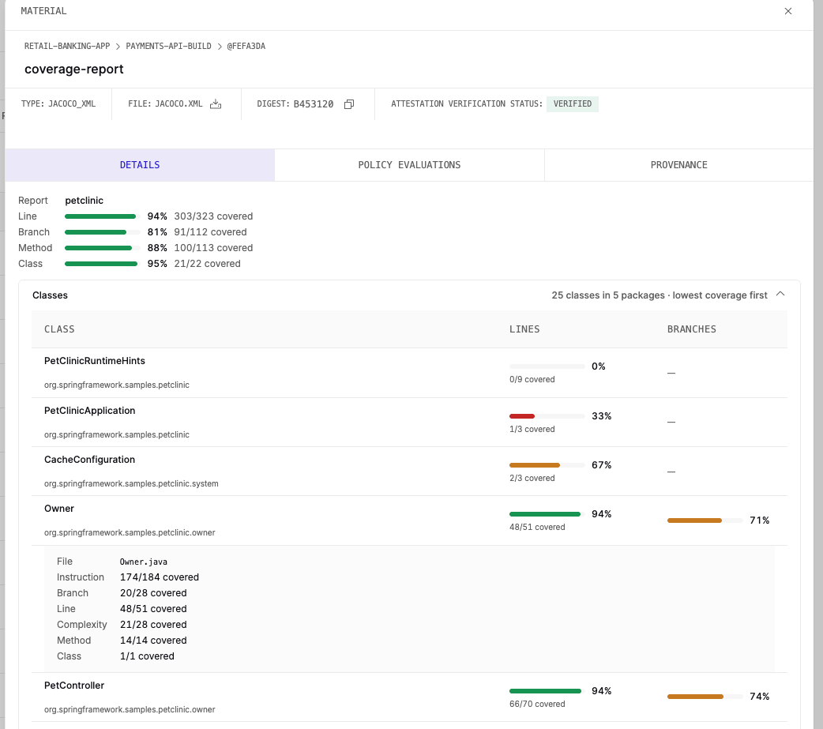The image size is (823, 729).
Task: Select the coverage-report title
Action: [x=74, y=70]
